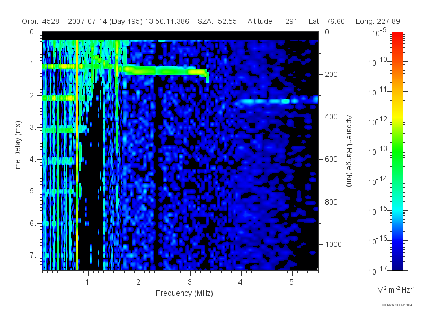424x318 pixels.
Task: Click the 10^-9 color scale label
Action: coord(379,32)
